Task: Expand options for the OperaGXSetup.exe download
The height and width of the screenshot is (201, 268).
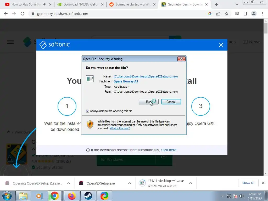Action: [x=130, y=183]
